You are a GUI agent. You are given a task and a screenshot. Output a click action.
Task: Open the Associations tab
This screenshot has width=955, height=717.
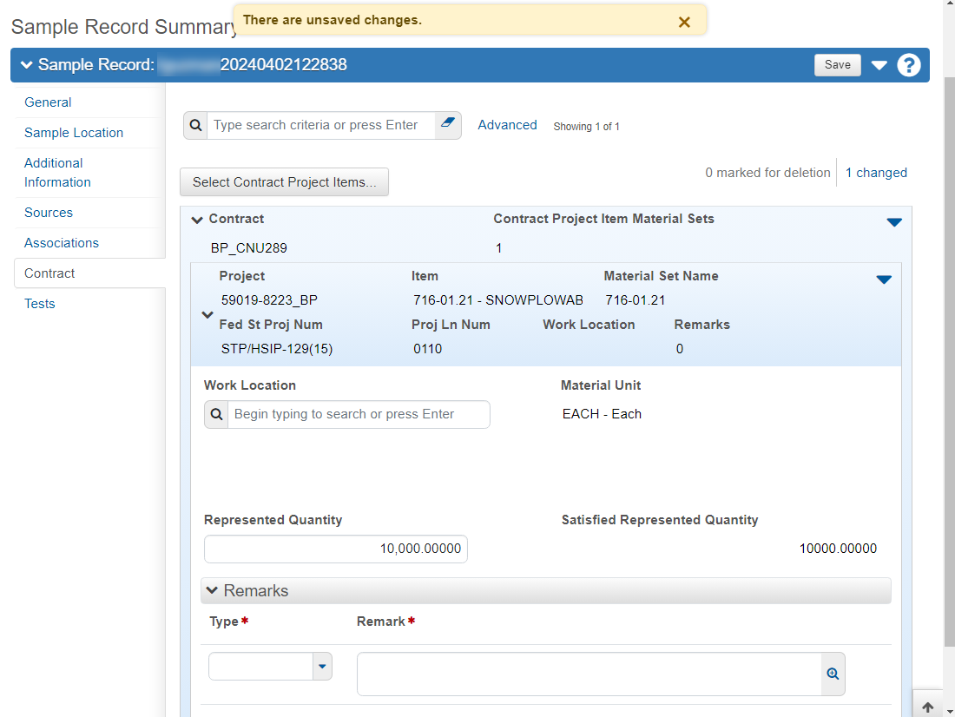[x=62, y=243]
